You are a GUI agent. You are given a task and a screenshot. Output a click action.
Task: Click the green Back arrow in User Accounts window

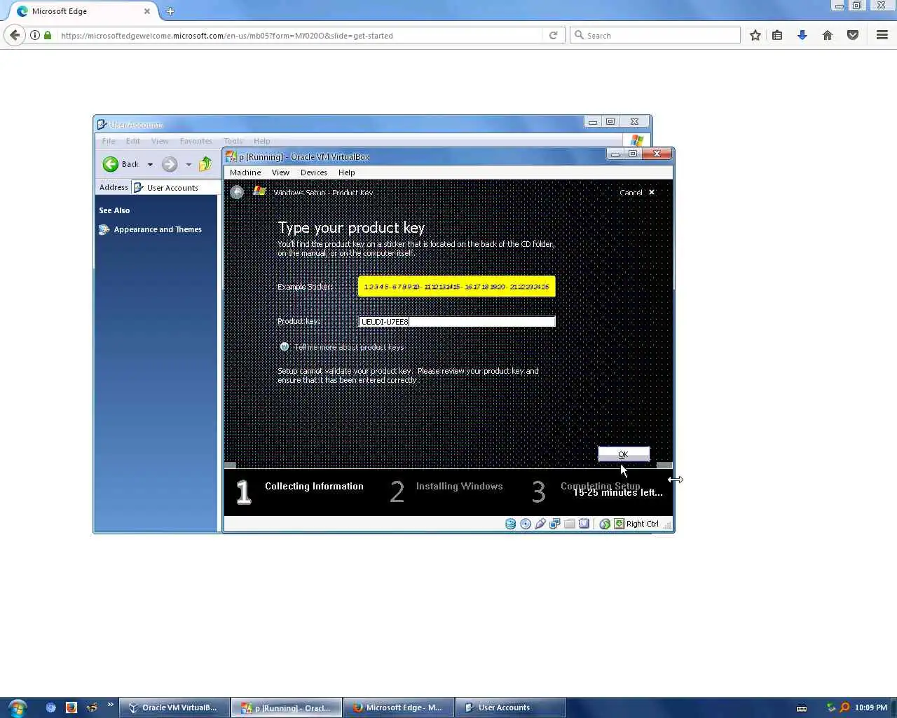tap(111, 164)
